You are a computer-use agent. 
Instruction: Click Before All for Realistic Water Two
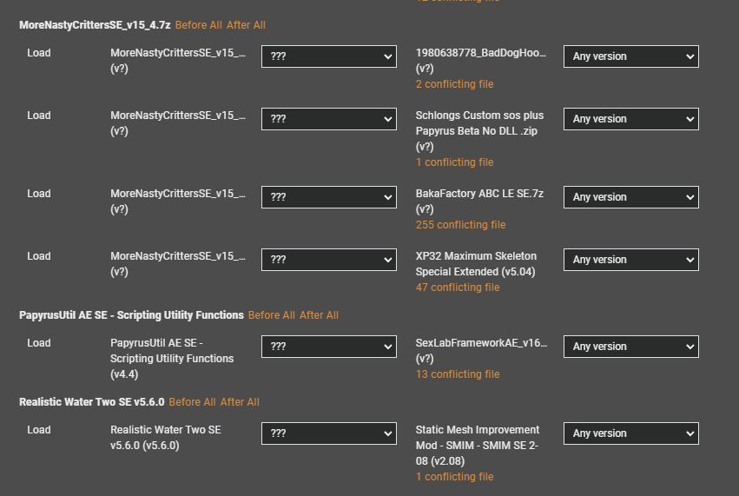(x=192, y=401)
